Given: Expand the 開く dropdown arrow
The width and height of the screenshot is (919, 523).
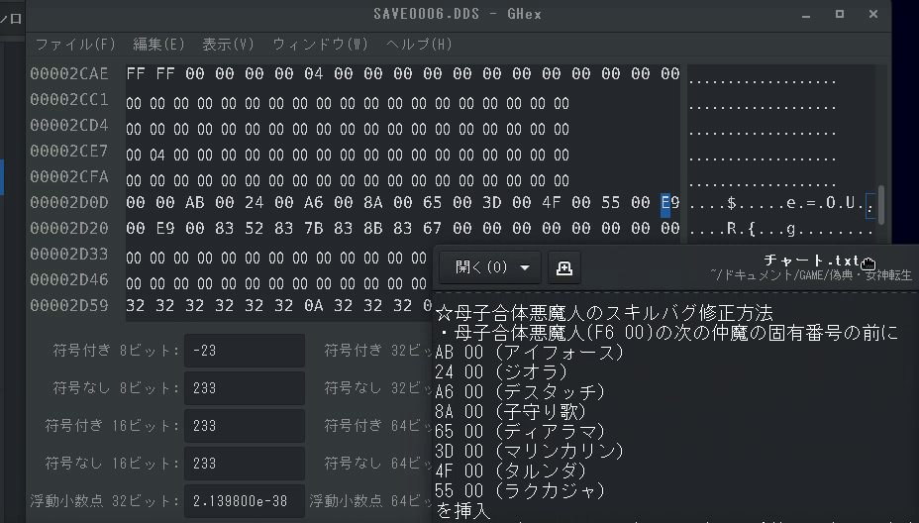Looking at the screenshot, I should click(525, 268).
